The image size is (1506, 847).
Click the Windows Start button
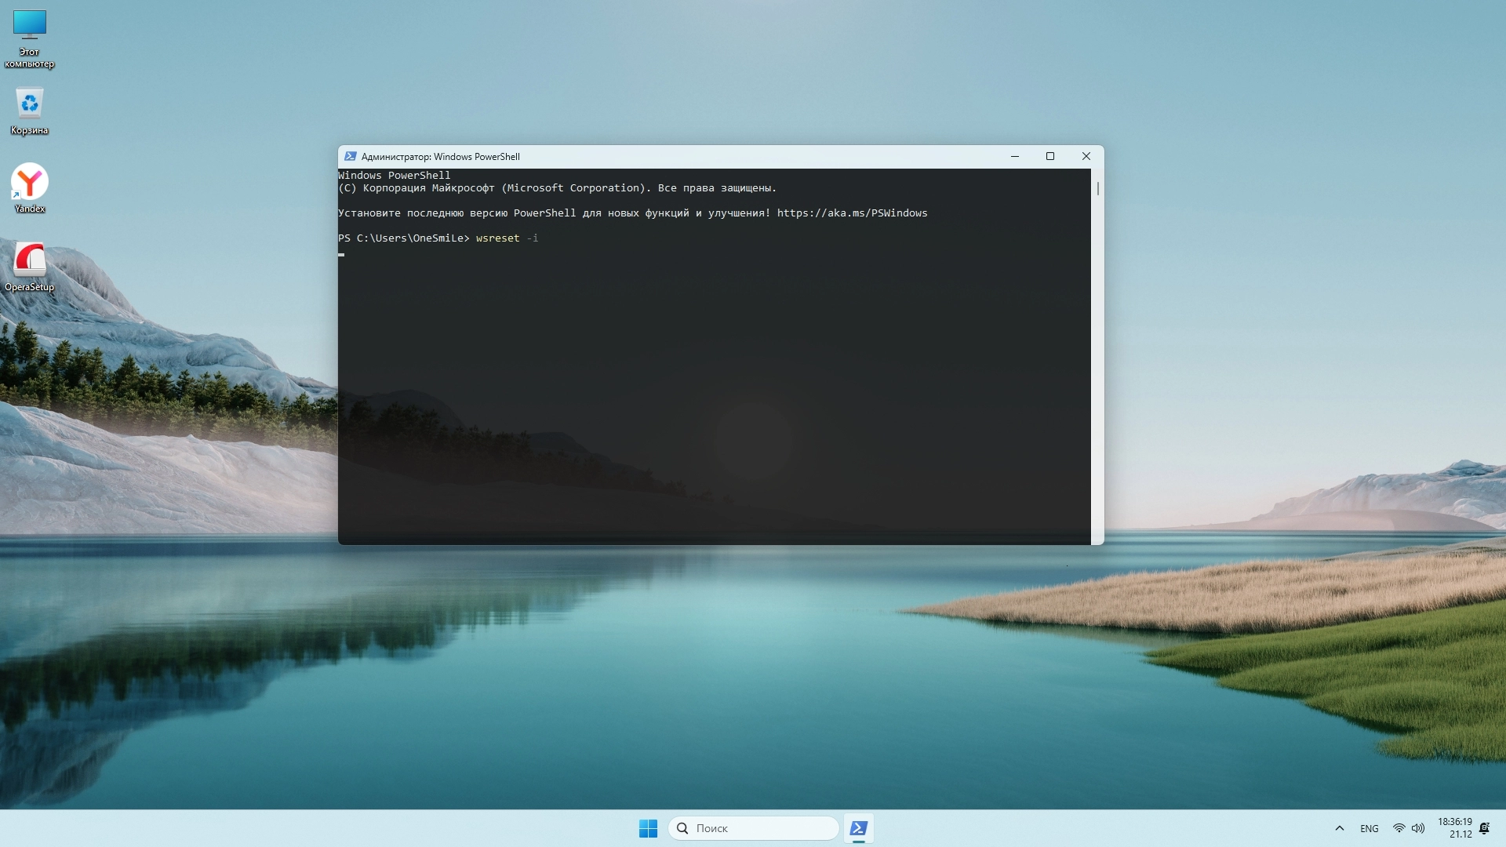[x=648, y=828]
